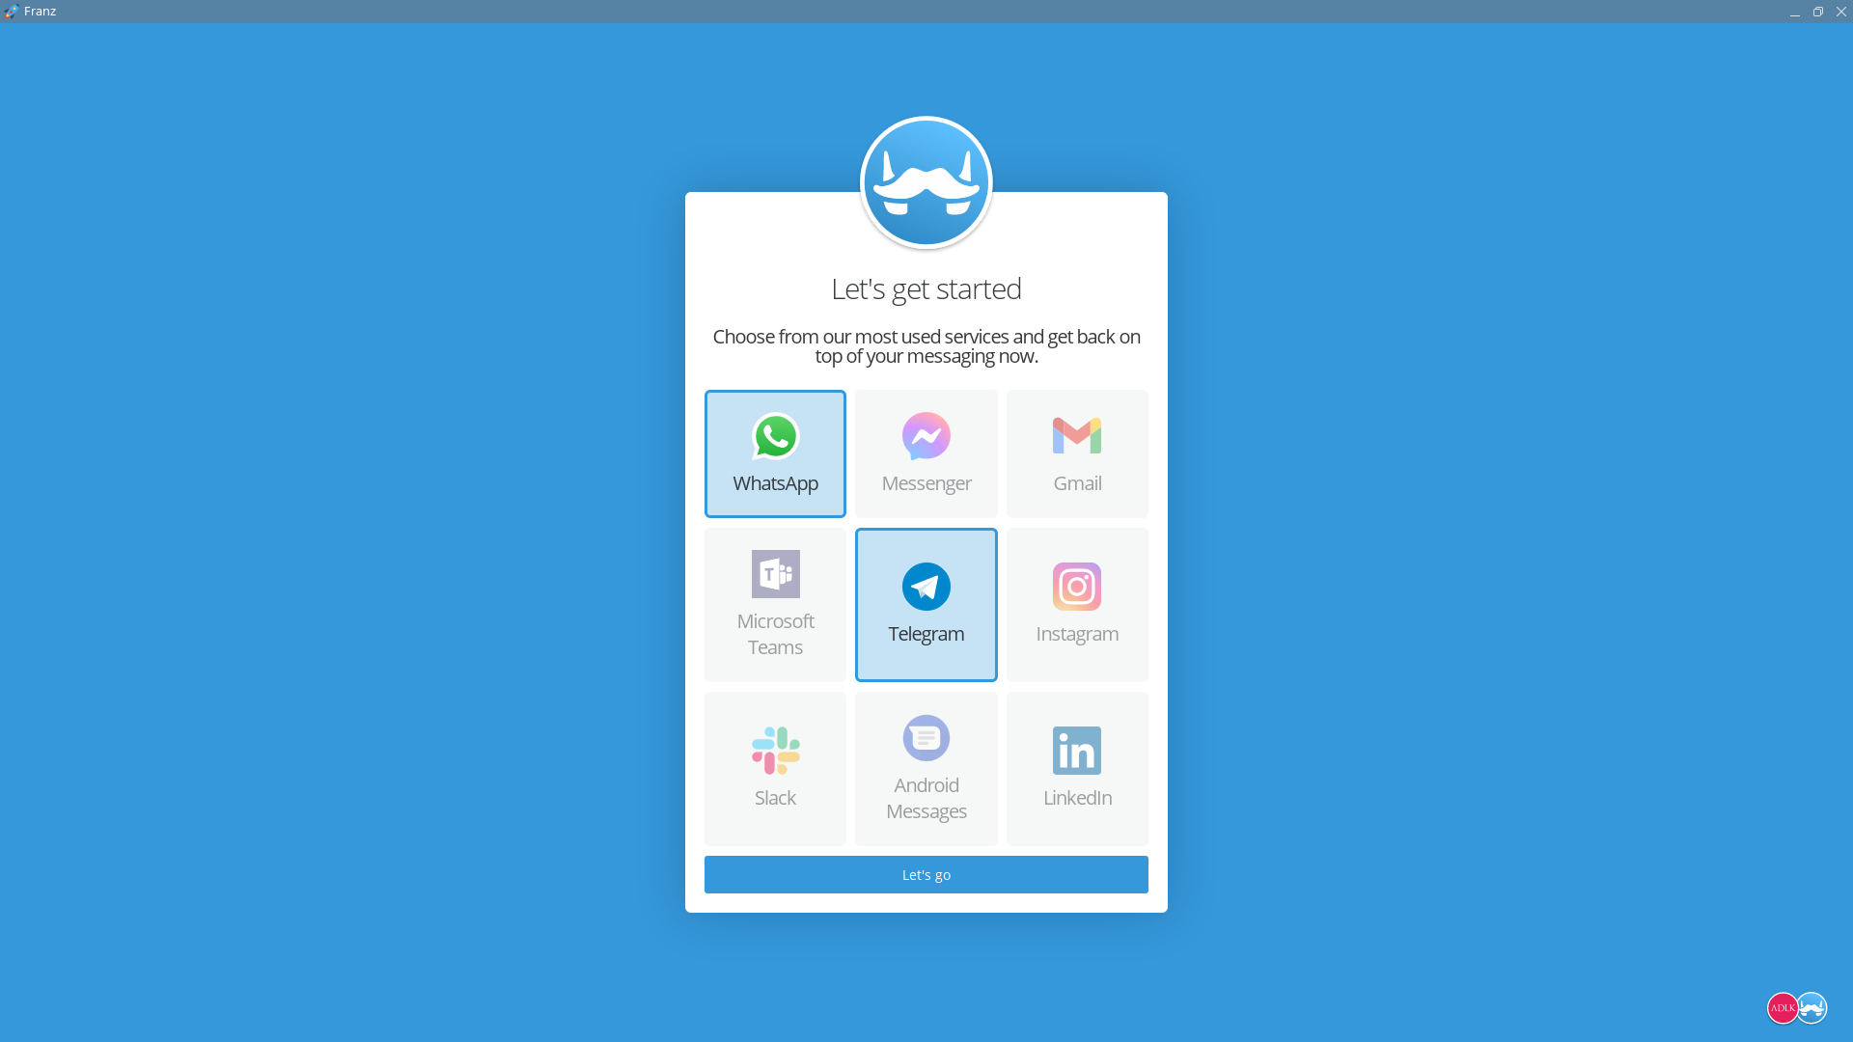
Task: Select the Microsoft Teams service tile
Action: [x=775, y=605]
